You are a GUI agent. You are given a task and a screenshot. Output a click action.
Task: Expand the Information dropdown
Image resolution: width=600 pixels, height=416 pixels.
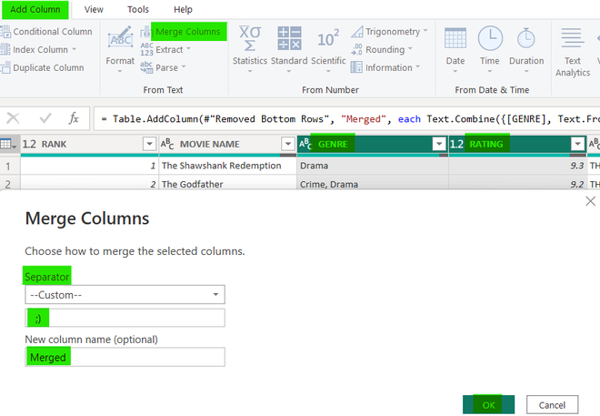[x=385, y=67]
